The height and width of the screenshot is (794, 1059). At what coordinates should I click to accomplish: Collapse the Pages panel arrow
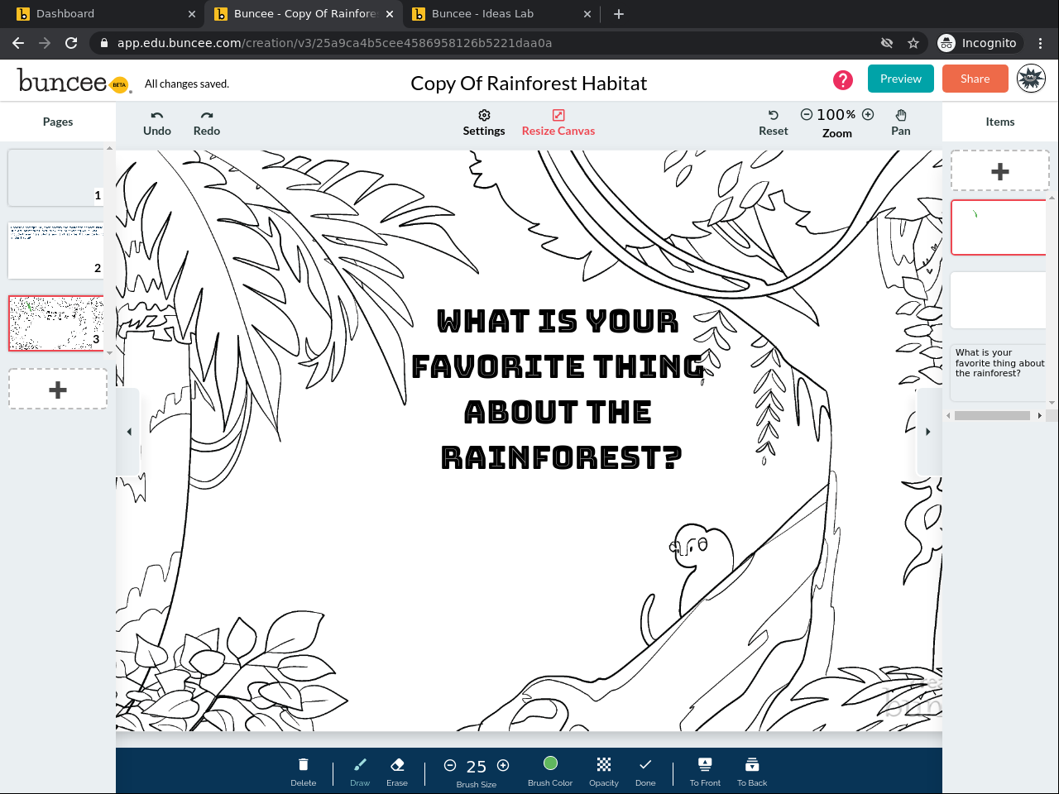(129, 432)
